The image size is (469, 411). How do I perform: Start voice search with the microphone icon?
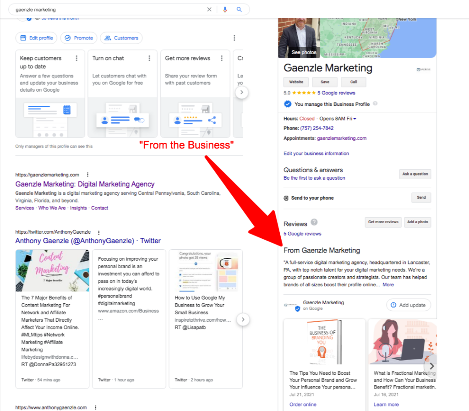pos(225,10)
